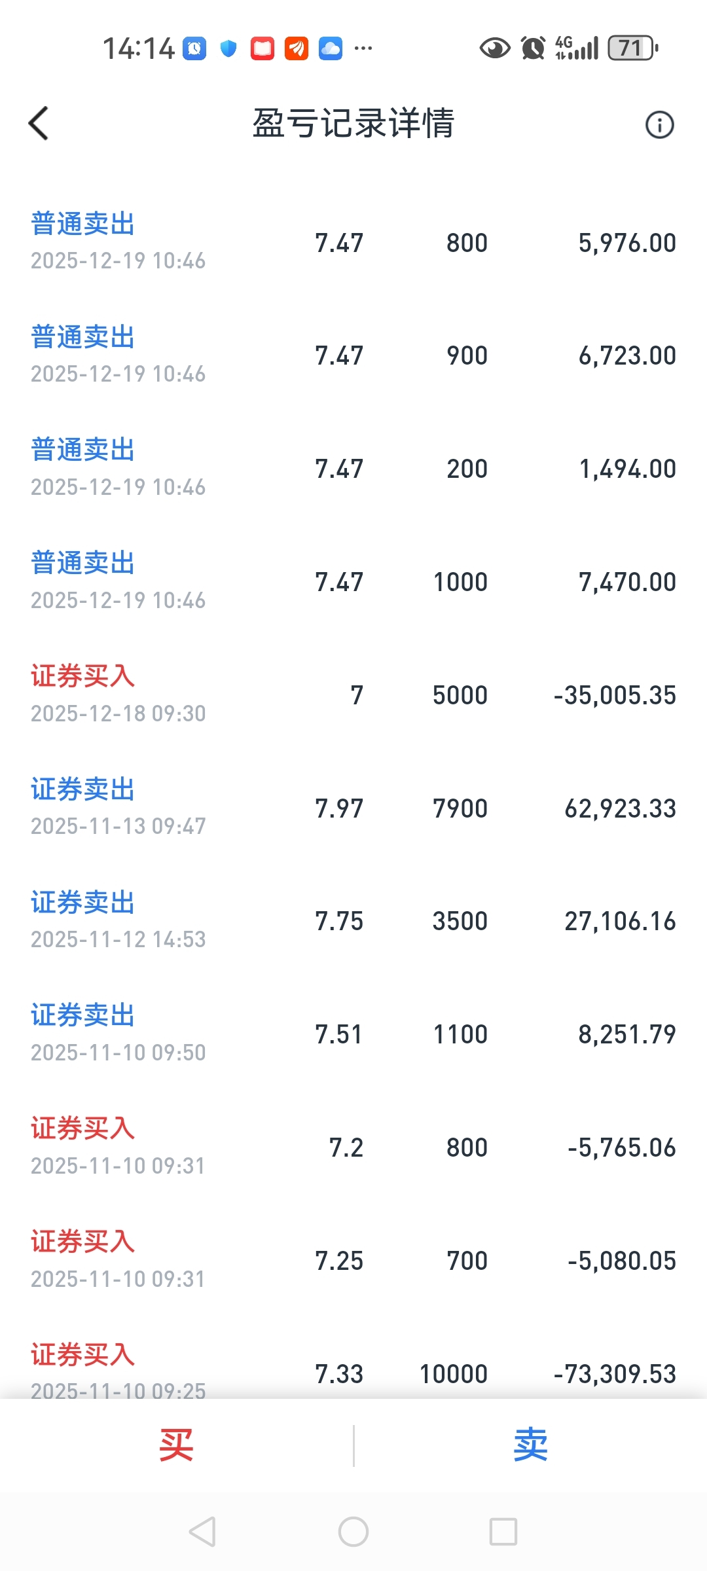Select the 证券卖出 row totaling 8,251.79
Screen dimensions: 707x1571
[x=353, y=1034]
